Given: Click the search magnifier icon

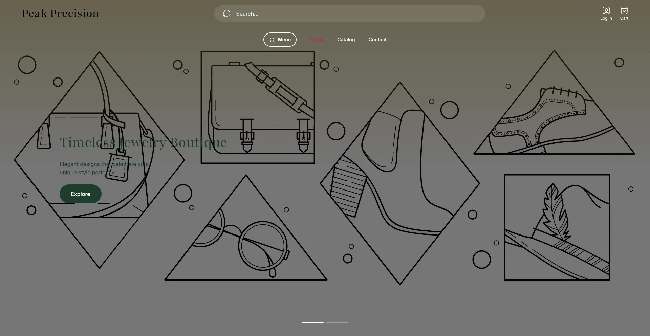Looking at the screenshot, I should [x=226, y=14].
